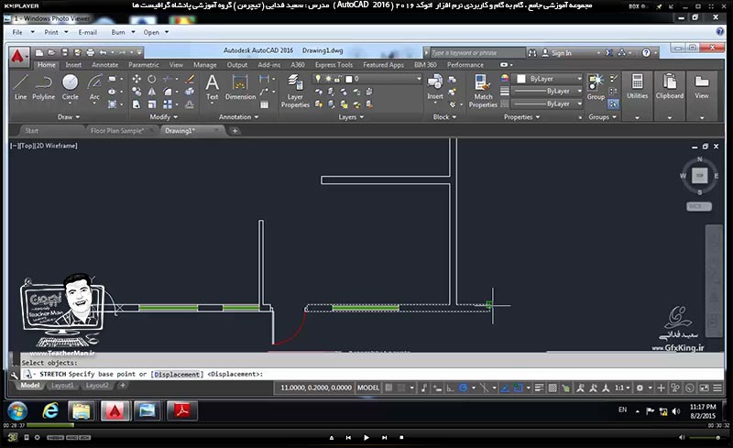Add a new drawing tab with plus button
The height and width of the screenshot is (448, 733).
(x=235, y=131)
